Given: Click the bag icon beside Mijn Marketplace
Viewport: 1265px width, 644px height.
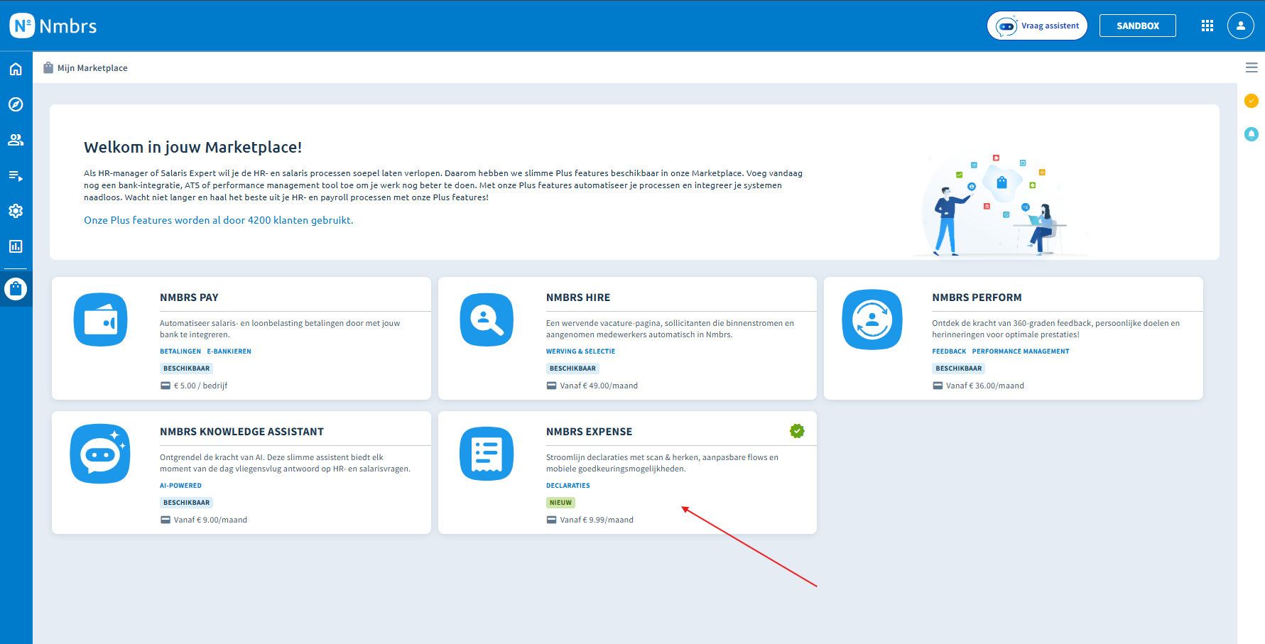Looking at the screenshot, I should tap(48, 67).
